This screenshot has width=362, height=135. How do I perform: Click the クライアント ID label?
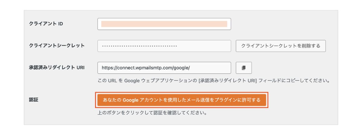pyautogui.click(x=46, y=24)
